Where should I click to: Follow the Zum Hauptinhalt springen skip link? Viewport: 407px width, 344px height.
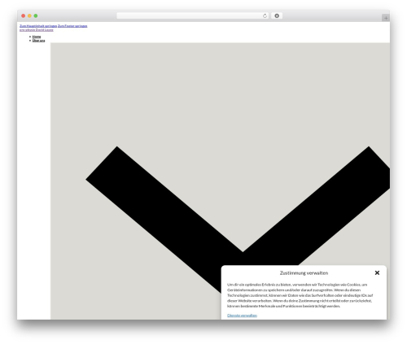pyautogui.click(x=38, y=26)
